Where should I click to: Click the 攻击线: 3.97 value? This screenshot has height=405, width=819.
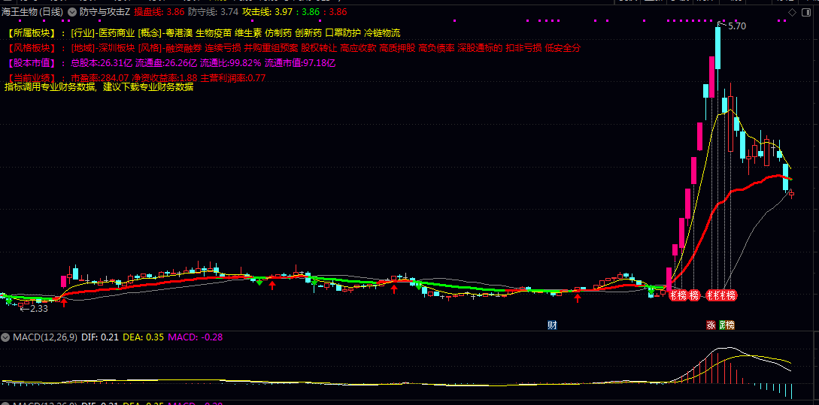[268, 11]
